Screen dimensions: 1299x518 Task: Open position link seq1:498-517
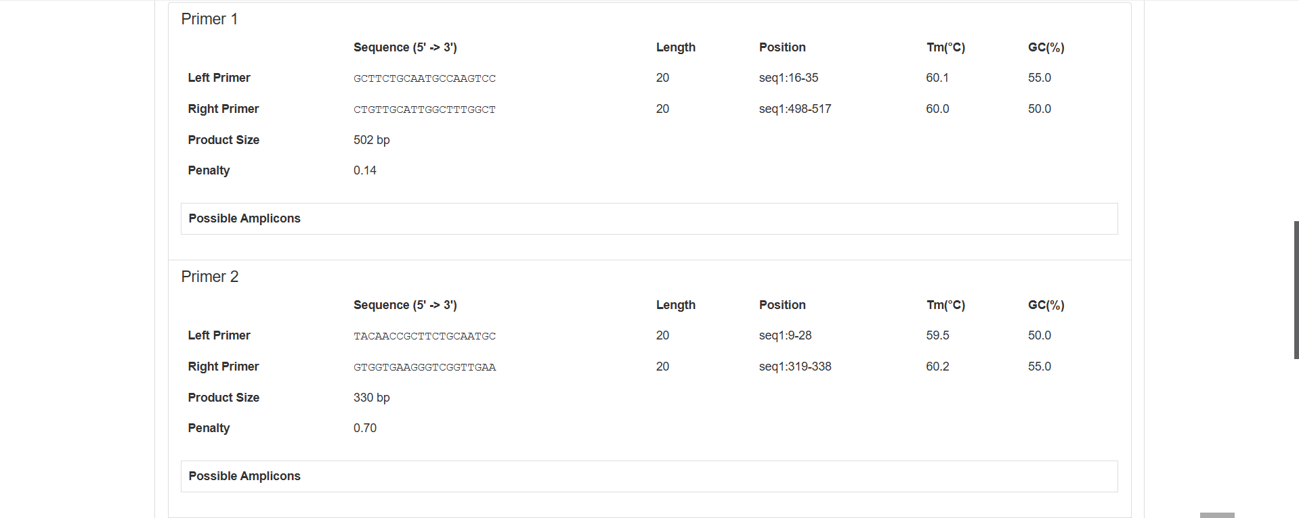(x=795, y=109)
